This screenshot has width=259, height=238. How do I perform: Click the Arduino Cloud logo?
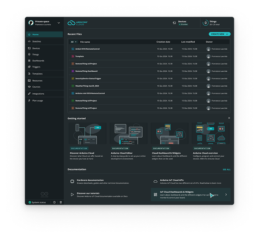tap(78, 23)
